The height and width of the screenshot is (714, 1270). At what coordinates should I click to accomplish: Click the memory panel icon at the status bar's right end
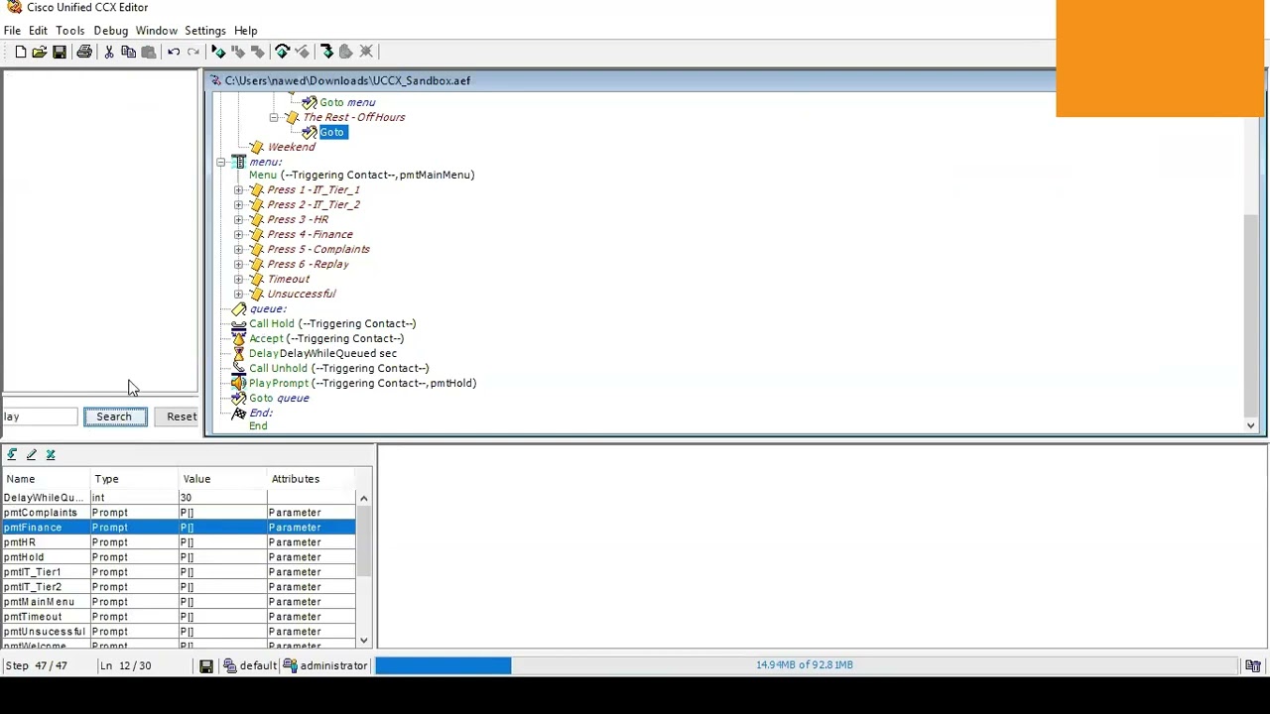click(x=1252, y=665)
